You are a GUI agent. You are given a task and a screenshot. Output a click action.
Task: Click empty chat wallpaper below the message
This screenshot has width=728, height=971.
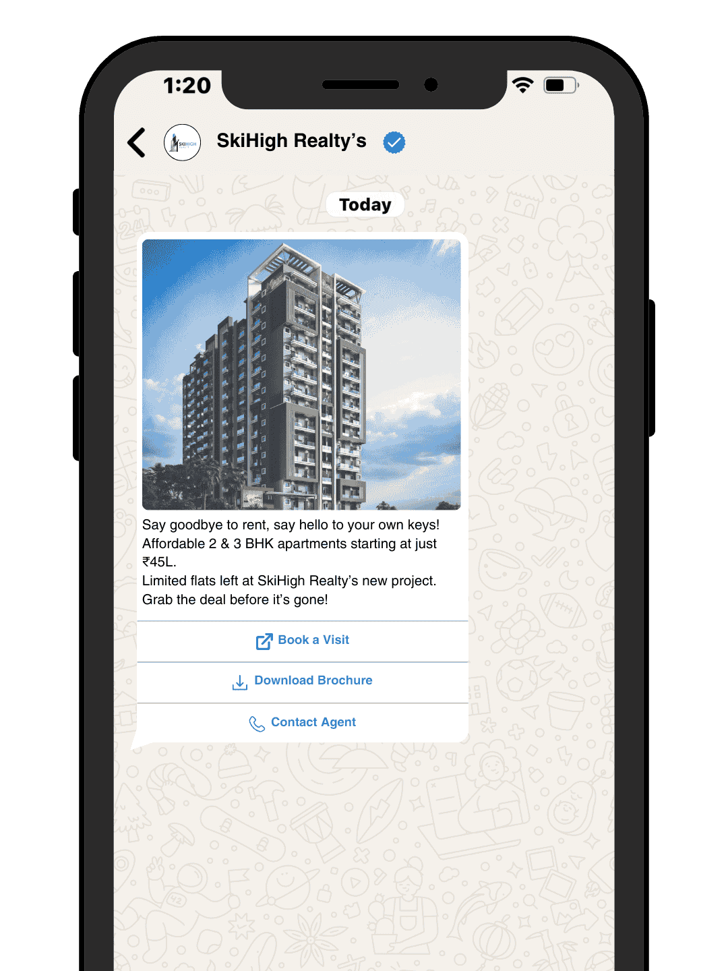(364, 856)
